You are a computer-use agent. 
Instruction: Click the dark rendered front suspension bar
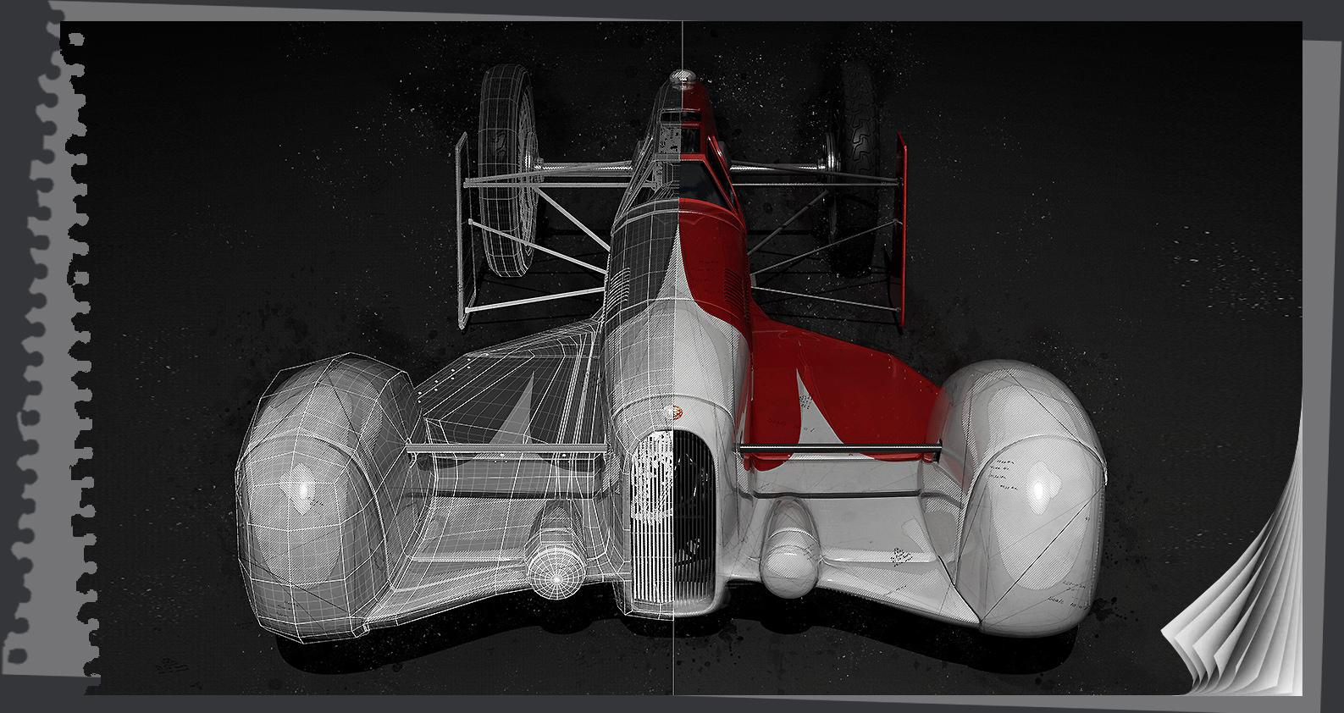pyautogui.click(x=840, y=446)
